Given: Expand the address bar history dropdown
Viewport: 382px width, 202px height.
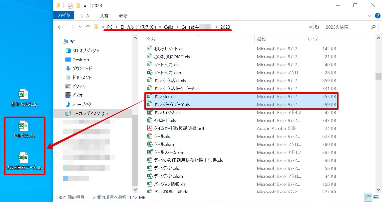Looking at the screenshot, I should (311, 27).
